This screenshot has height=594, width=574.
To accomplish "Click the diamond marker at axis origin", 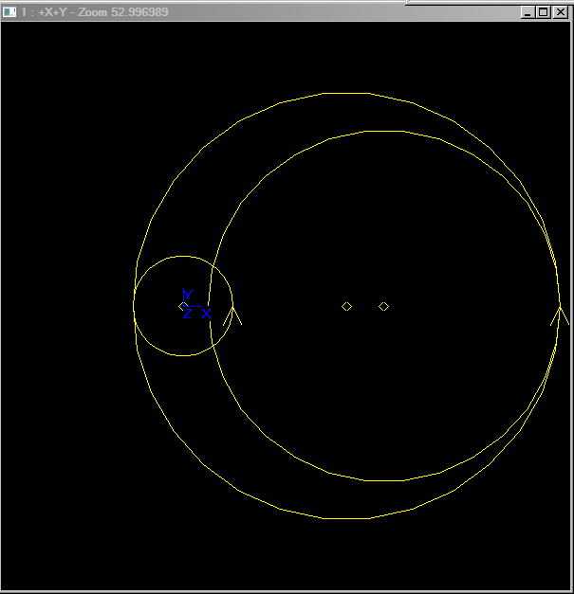I will (x=182, y=306).
